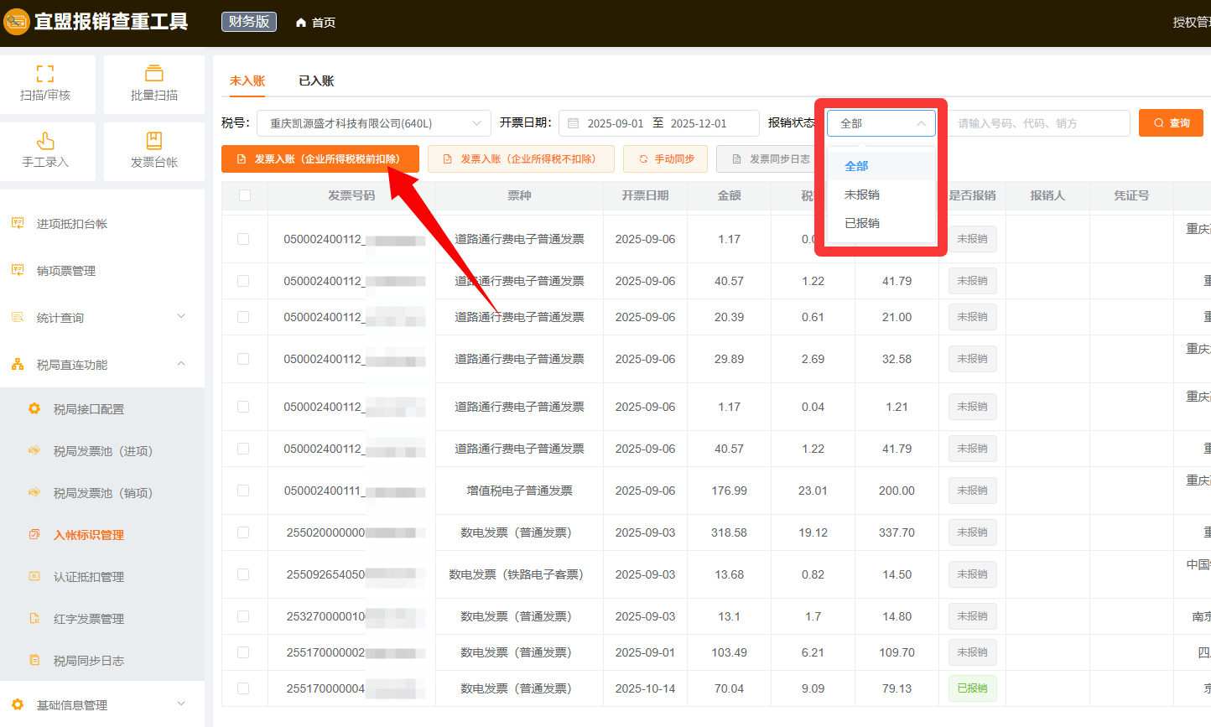Click the home icon beside 首页

click(x=301, y=23)
